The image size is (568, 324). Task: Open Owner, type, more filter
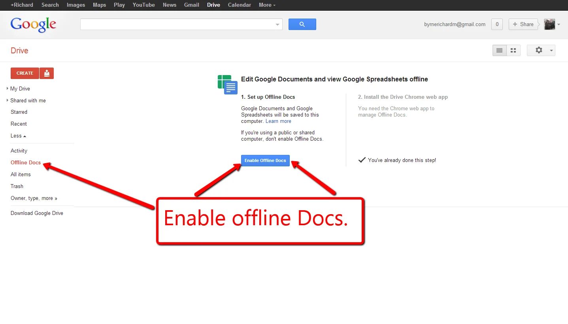coord(34,198)
